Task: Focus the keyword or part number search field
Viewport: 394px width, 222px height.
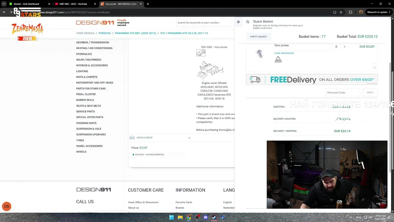Action: (204, 23)
